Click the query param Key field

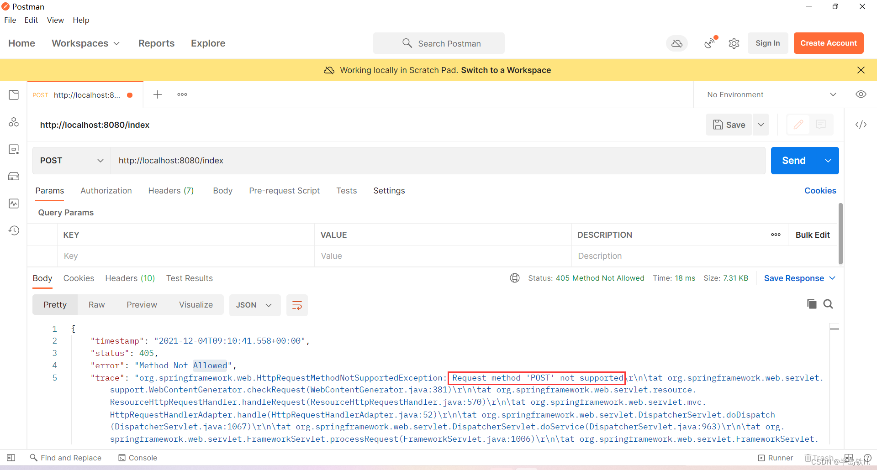point(186,256)
